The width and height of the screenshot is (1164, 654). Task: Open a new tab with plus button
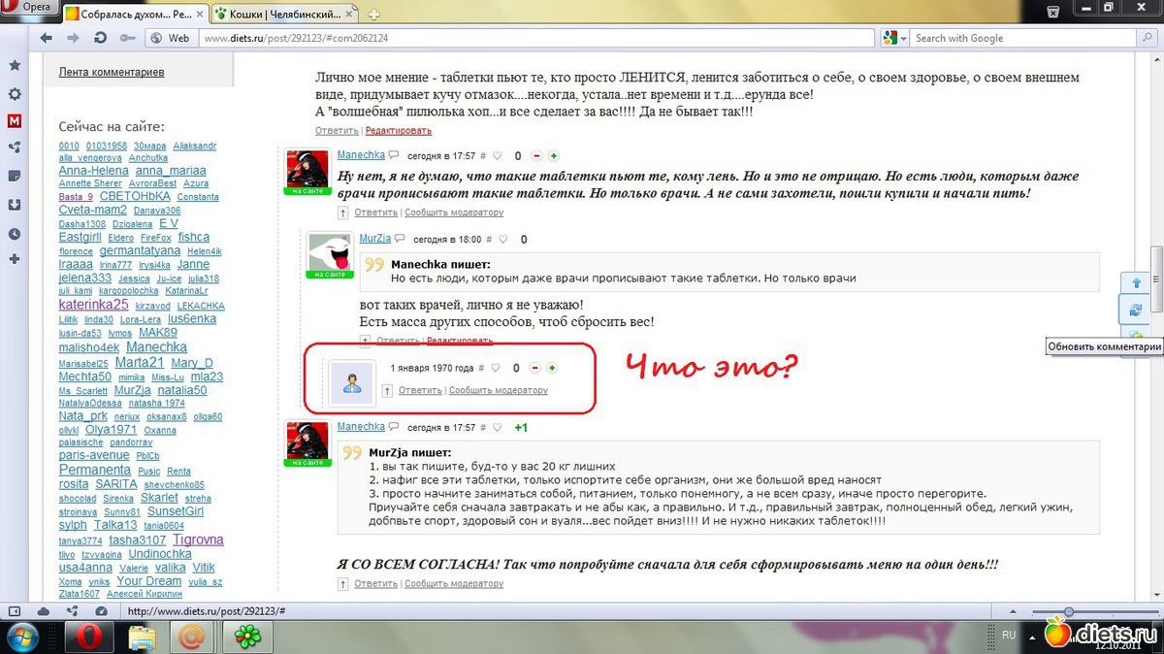coord(373,14)
